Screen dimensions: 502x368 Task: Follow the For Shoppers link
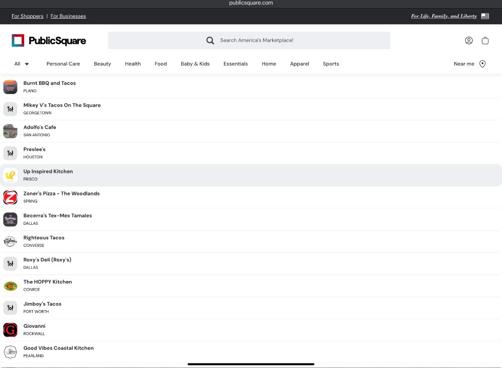[x=28, y=16]
